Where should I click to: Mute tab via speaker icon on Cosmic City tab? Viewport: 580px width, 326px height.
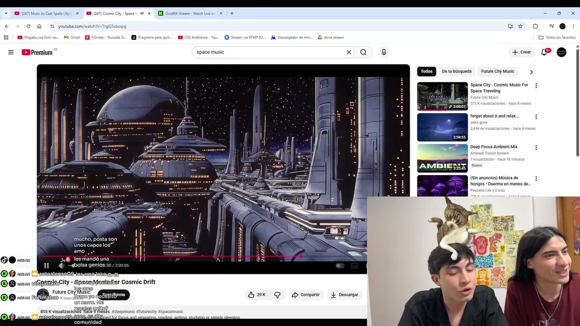[x=142, y=14]
